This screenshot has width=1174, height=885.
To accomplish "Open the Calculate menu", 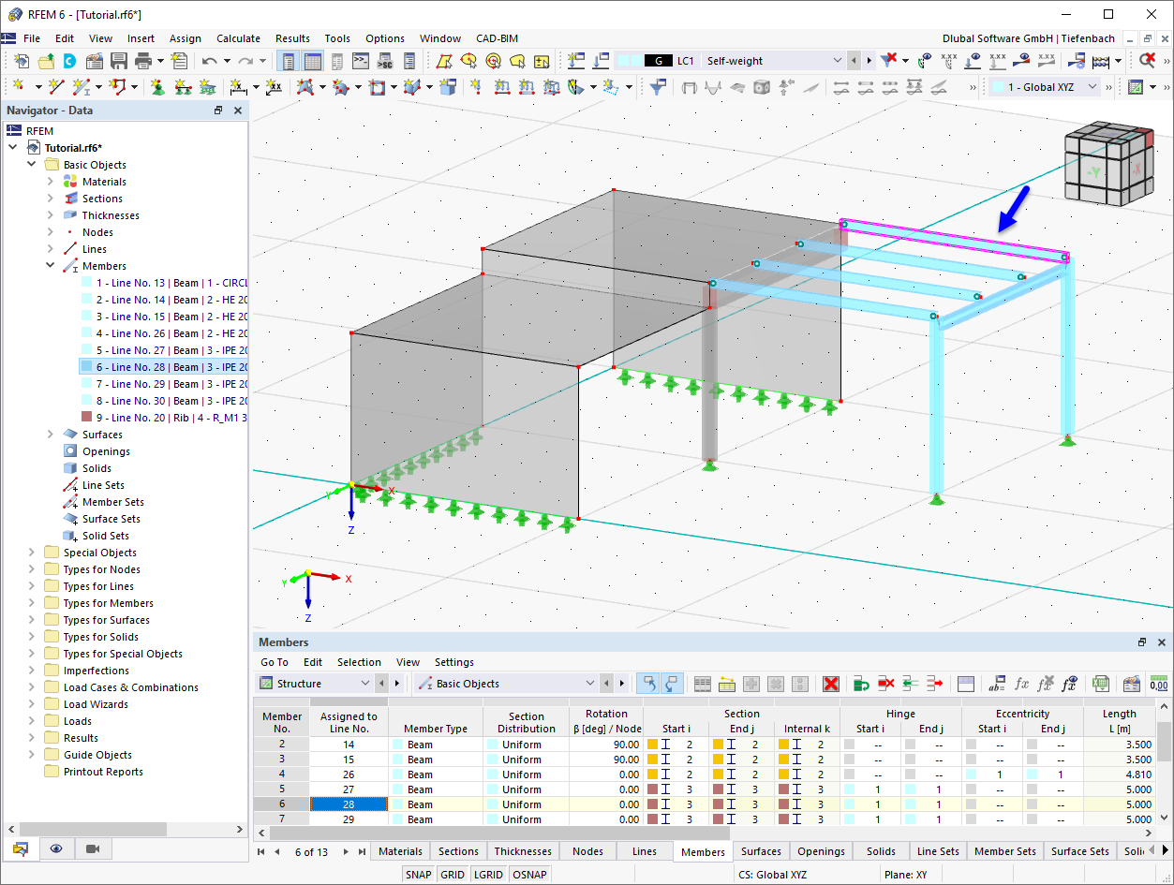I will 238,38.
